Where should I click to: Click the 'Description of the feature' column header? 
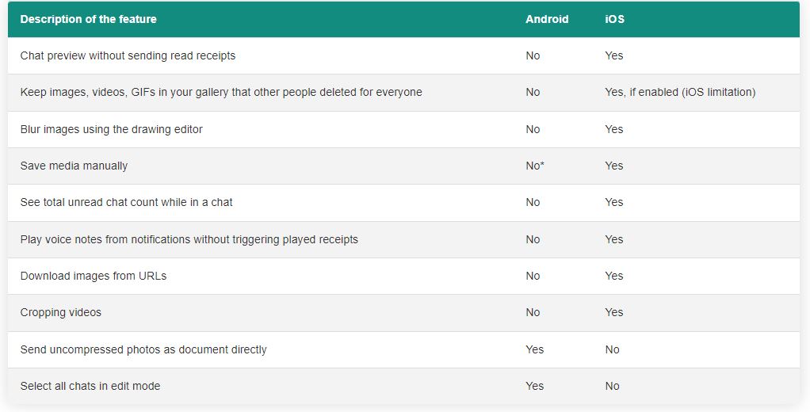tap(88, 19)
